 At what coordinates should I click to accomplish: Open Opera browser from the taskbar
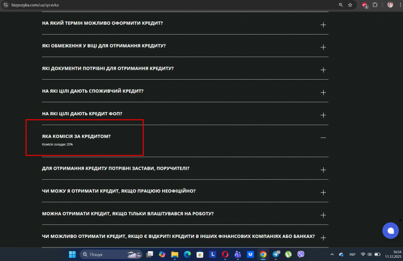tap(225, 254)
